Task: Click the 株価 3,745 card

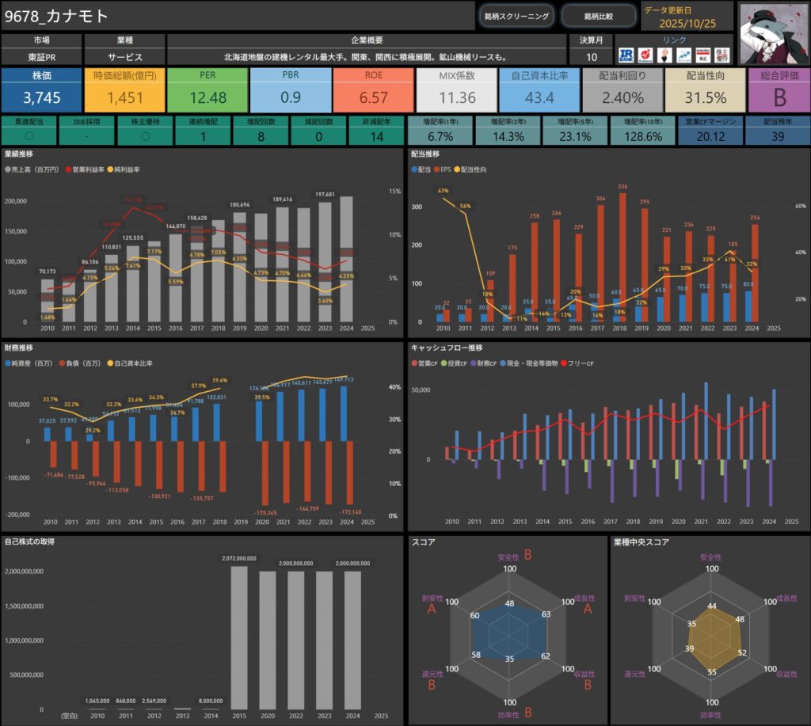Action: tap(41, 89)
